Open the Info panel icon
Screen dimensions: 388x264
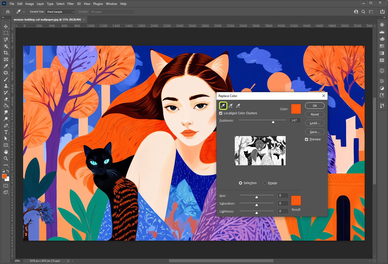[x=382, y=71]
